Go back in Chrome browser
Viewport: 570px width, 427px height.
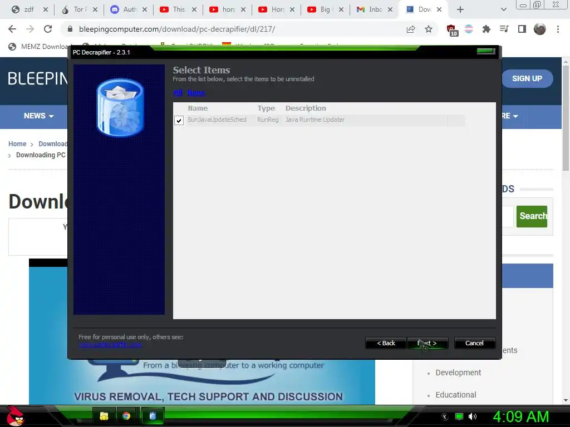12,29
